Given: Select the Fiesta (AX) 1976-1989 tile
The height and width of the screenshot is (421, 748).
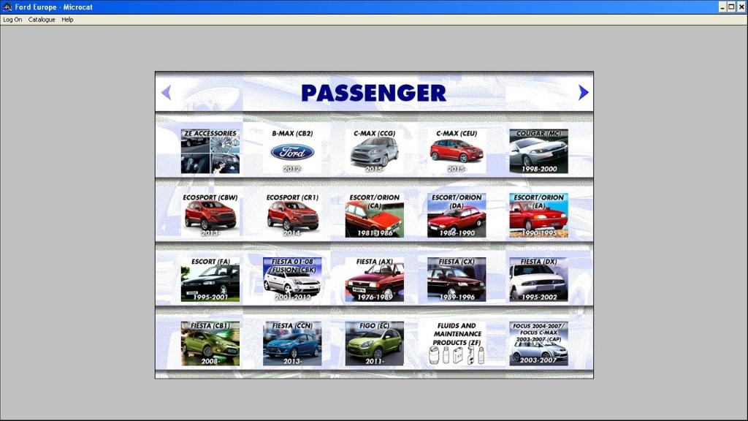Looking at the screenshot, I should [375, 280].
